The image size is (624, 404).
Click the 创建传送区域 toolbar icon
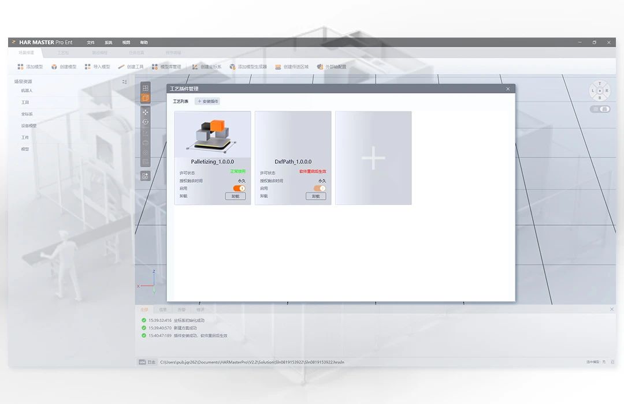278,67
